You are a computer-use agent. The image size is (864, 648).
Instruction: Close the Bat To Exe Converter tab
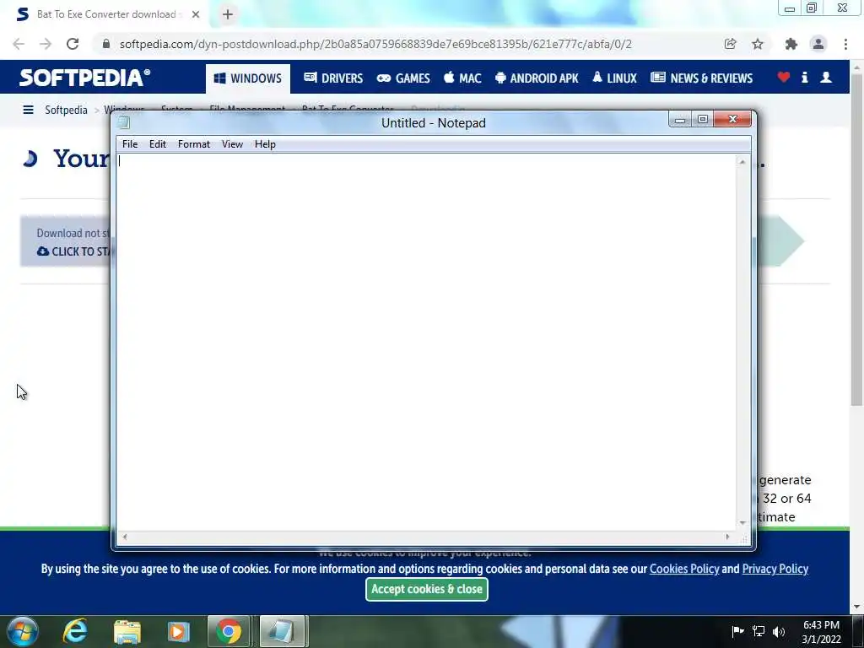pyautogui.click(x=196, y=14)
